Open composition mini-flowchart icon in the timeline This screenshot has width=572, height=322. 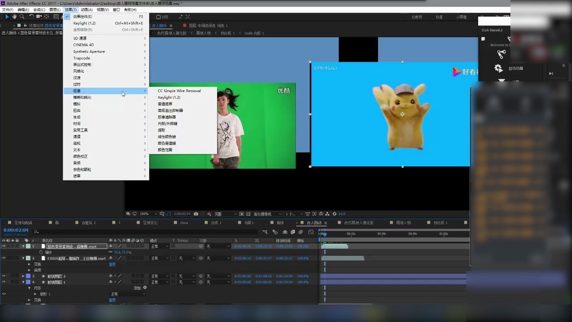click(265, 232)
